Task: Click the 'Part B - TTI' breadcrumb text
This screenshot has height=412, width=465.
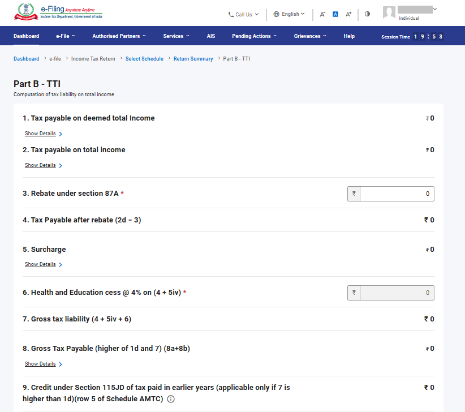Action: [x=236, y=59]
